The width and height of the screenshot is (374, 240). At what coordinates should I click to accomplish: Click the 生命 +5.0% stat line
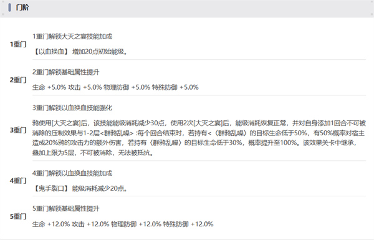pos(115,87)
